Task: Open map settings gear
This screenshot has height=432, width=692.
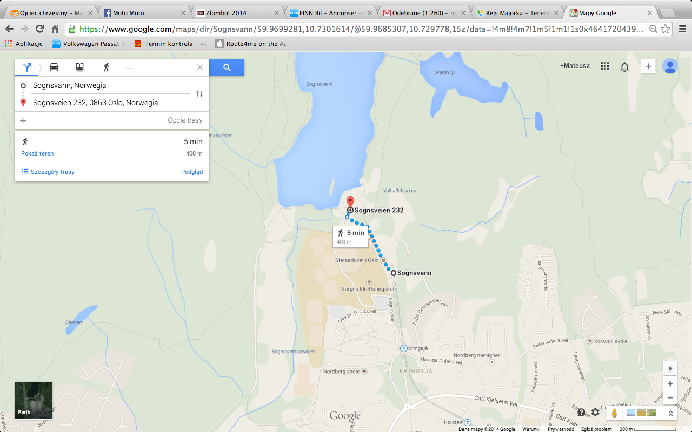Action: [595, 413]
